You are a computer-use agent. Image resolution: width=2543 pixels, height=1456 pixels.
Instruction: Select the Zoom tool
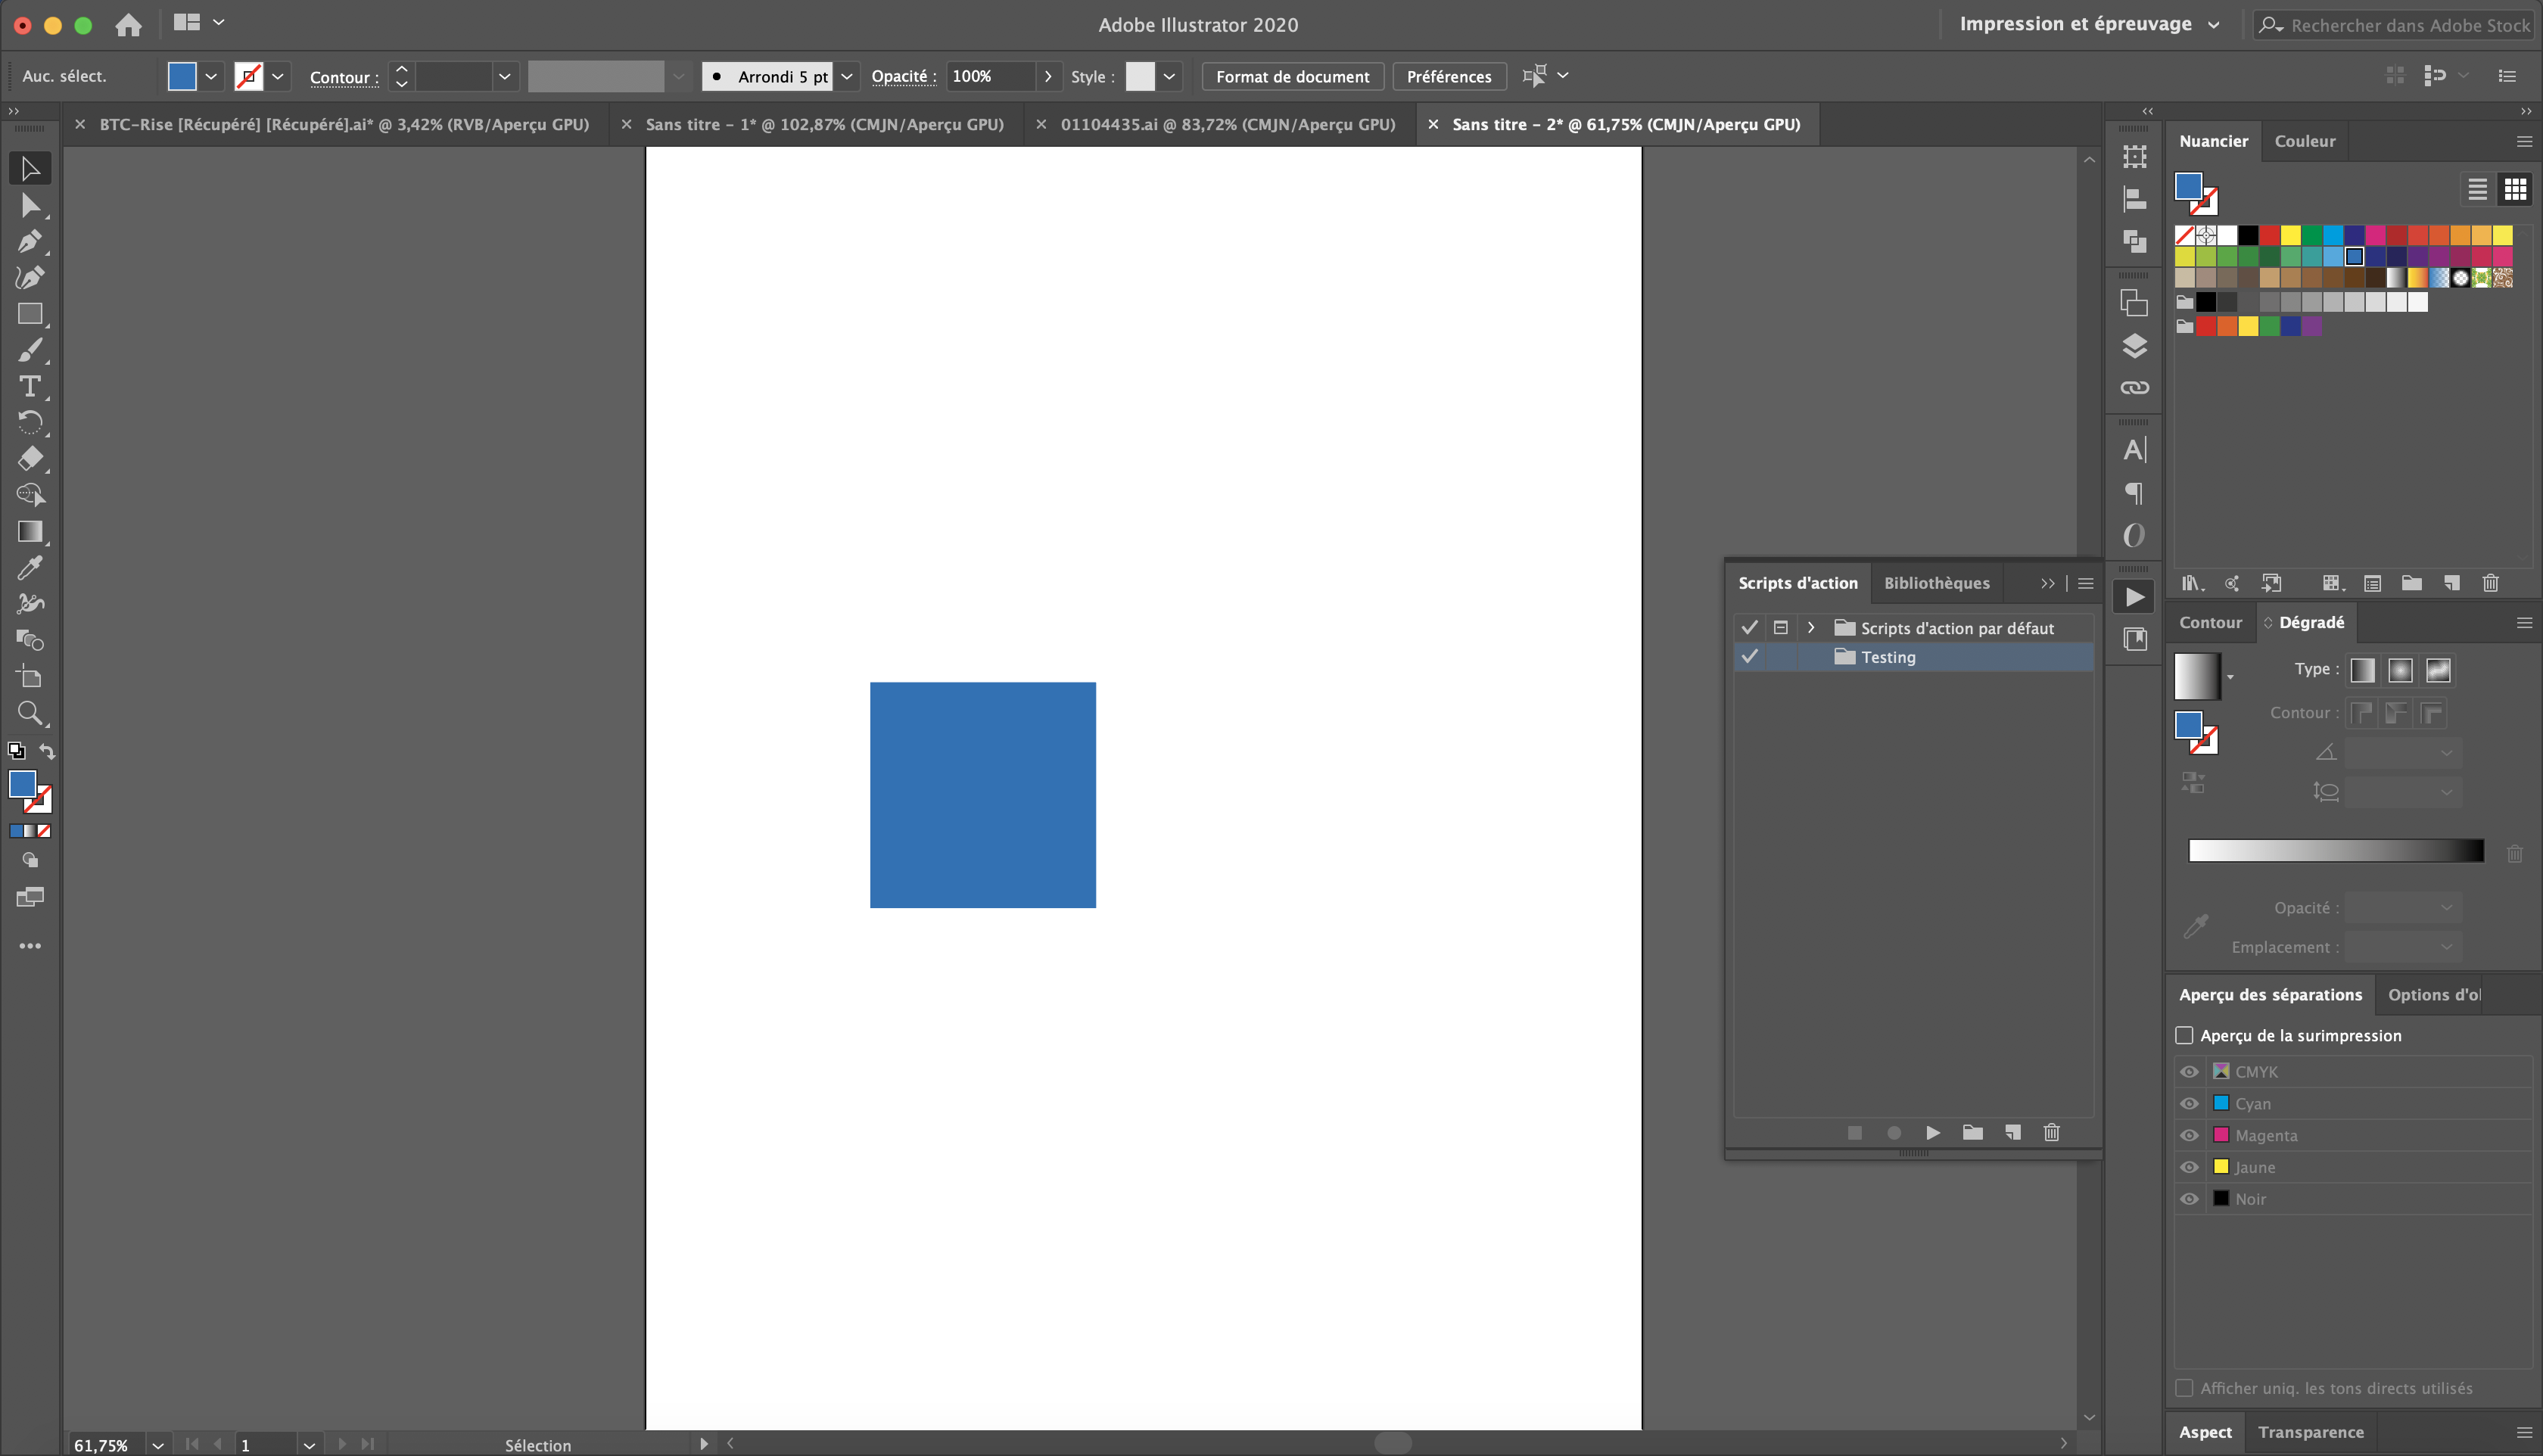pyautogui.click(x=30, y=713)
